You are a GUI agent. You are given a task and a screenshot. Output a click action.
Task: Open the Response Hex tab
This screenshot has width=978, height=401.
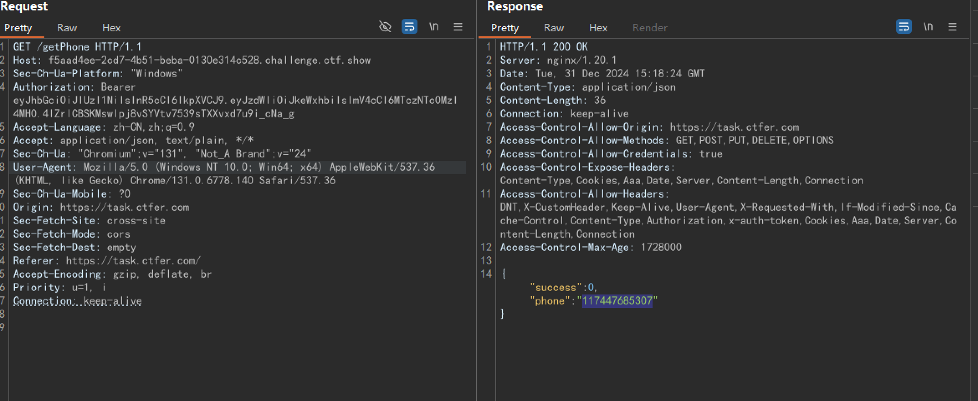[598, 28]
